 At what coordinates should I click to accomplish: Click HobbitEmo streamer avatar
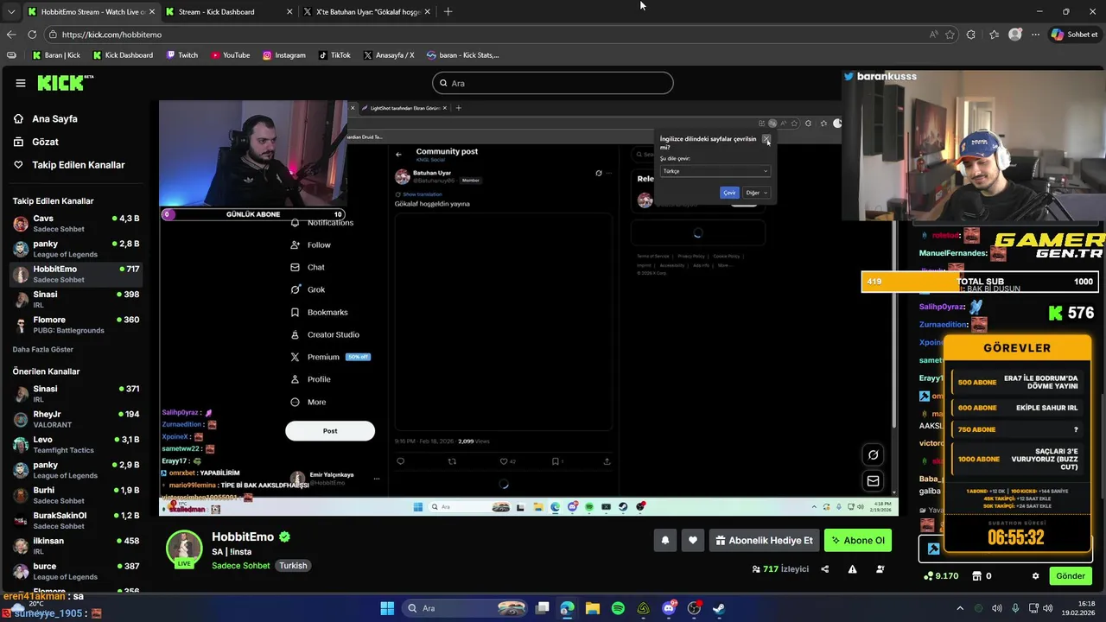coord(184,549)
